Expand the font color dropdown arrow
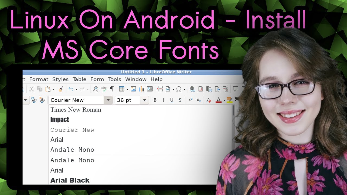This screenshot has height=195, width=347. 224,100
